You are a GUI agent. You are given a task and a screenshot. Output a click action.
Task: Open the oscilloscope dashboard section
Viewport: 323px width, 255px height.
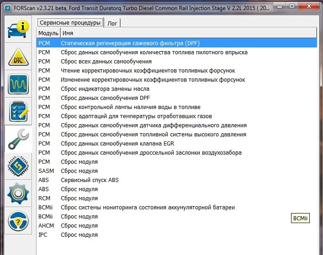pyautogui.click(x=18, y=84)
